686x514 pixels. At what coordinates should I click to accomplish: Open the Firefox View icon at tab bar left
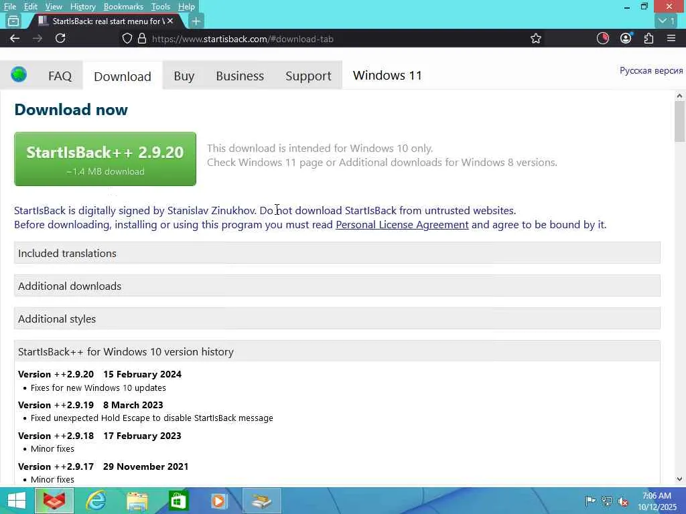(13, 21)
